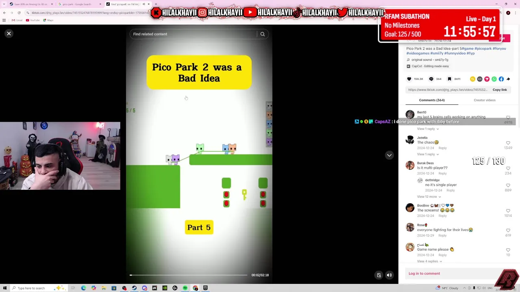Like the Game please comment heart

(x=508, y=250)
